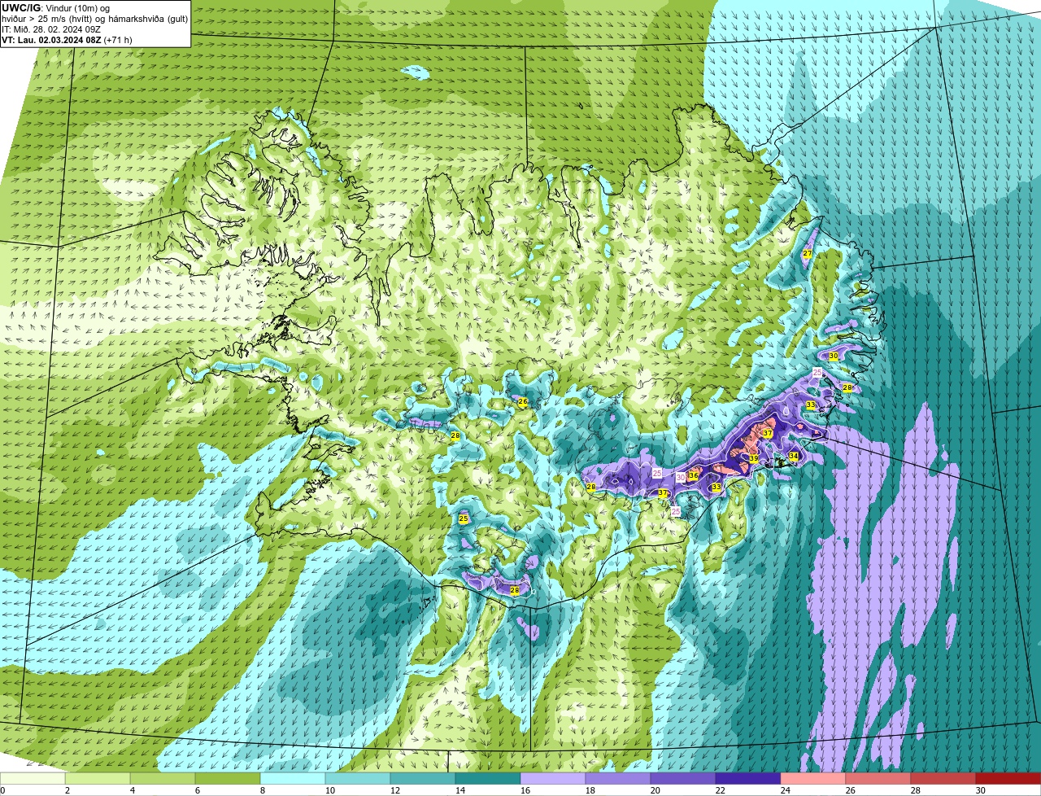Click the legend scale number 6
The image size is (1041, 796).
[197, 790]
